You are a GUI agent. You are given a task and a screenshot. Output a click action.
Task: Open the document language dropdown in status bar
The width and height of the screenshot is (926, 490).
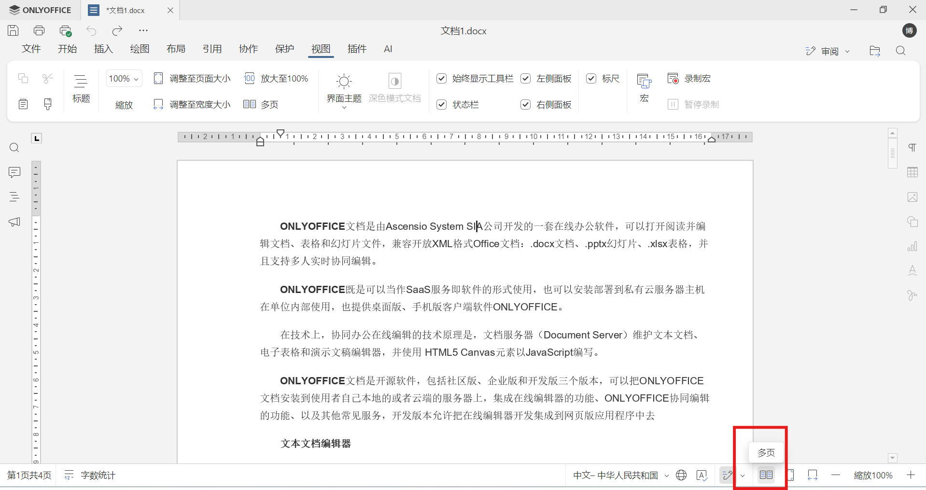coord(619,475)
